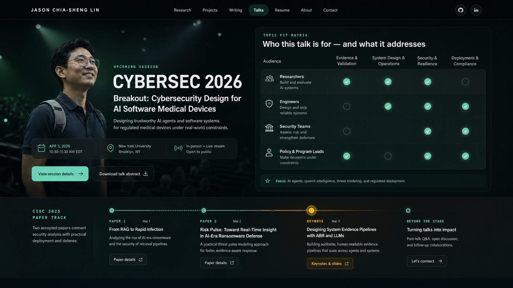Click 'From RAG to Rapid Infection' title

136,229
